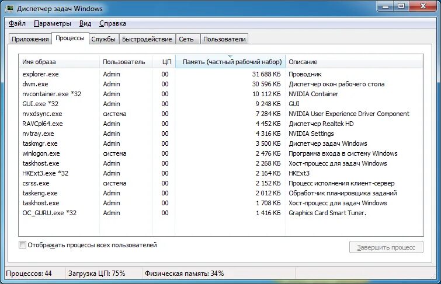Select the Процессы tab
441x284 pixels.
pyautogui.click(x=70, y=38)
